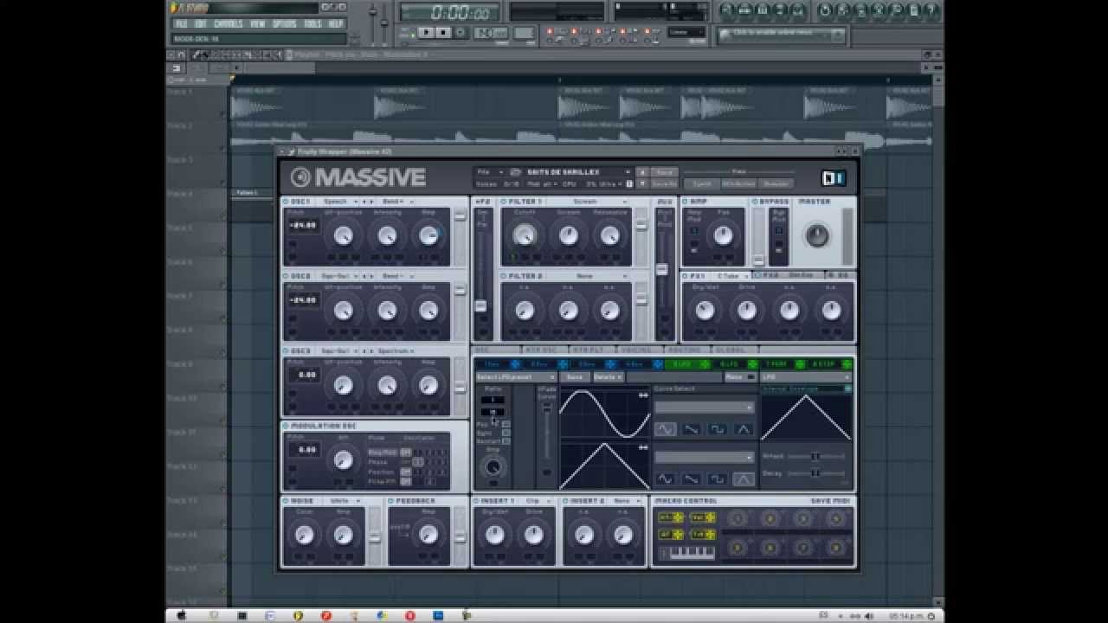The width and height of the screenshot is (1108, 623).
Task: Toggle OSC2 on or off
Action: tap(287, 276)
